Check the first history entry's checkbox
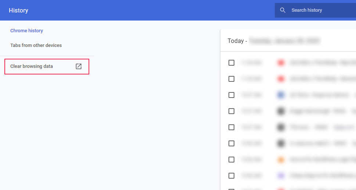The height and width of the screenshot is (190, 356). tap(231, 63)
